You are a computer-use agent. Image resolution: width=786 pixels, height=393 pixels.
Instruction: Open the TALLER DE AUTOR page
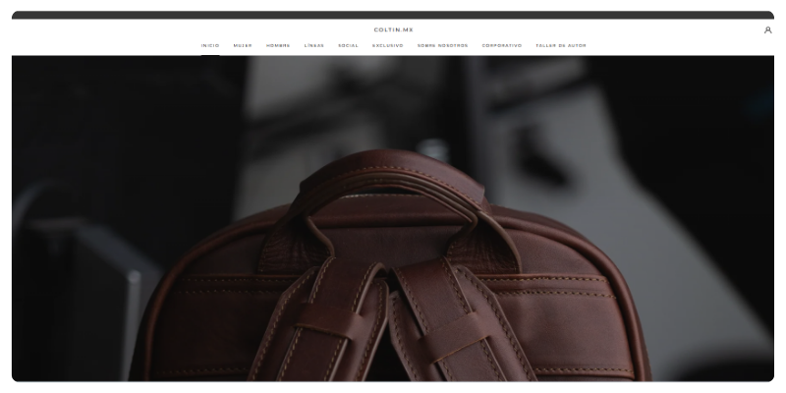click(x=560, y=45)
